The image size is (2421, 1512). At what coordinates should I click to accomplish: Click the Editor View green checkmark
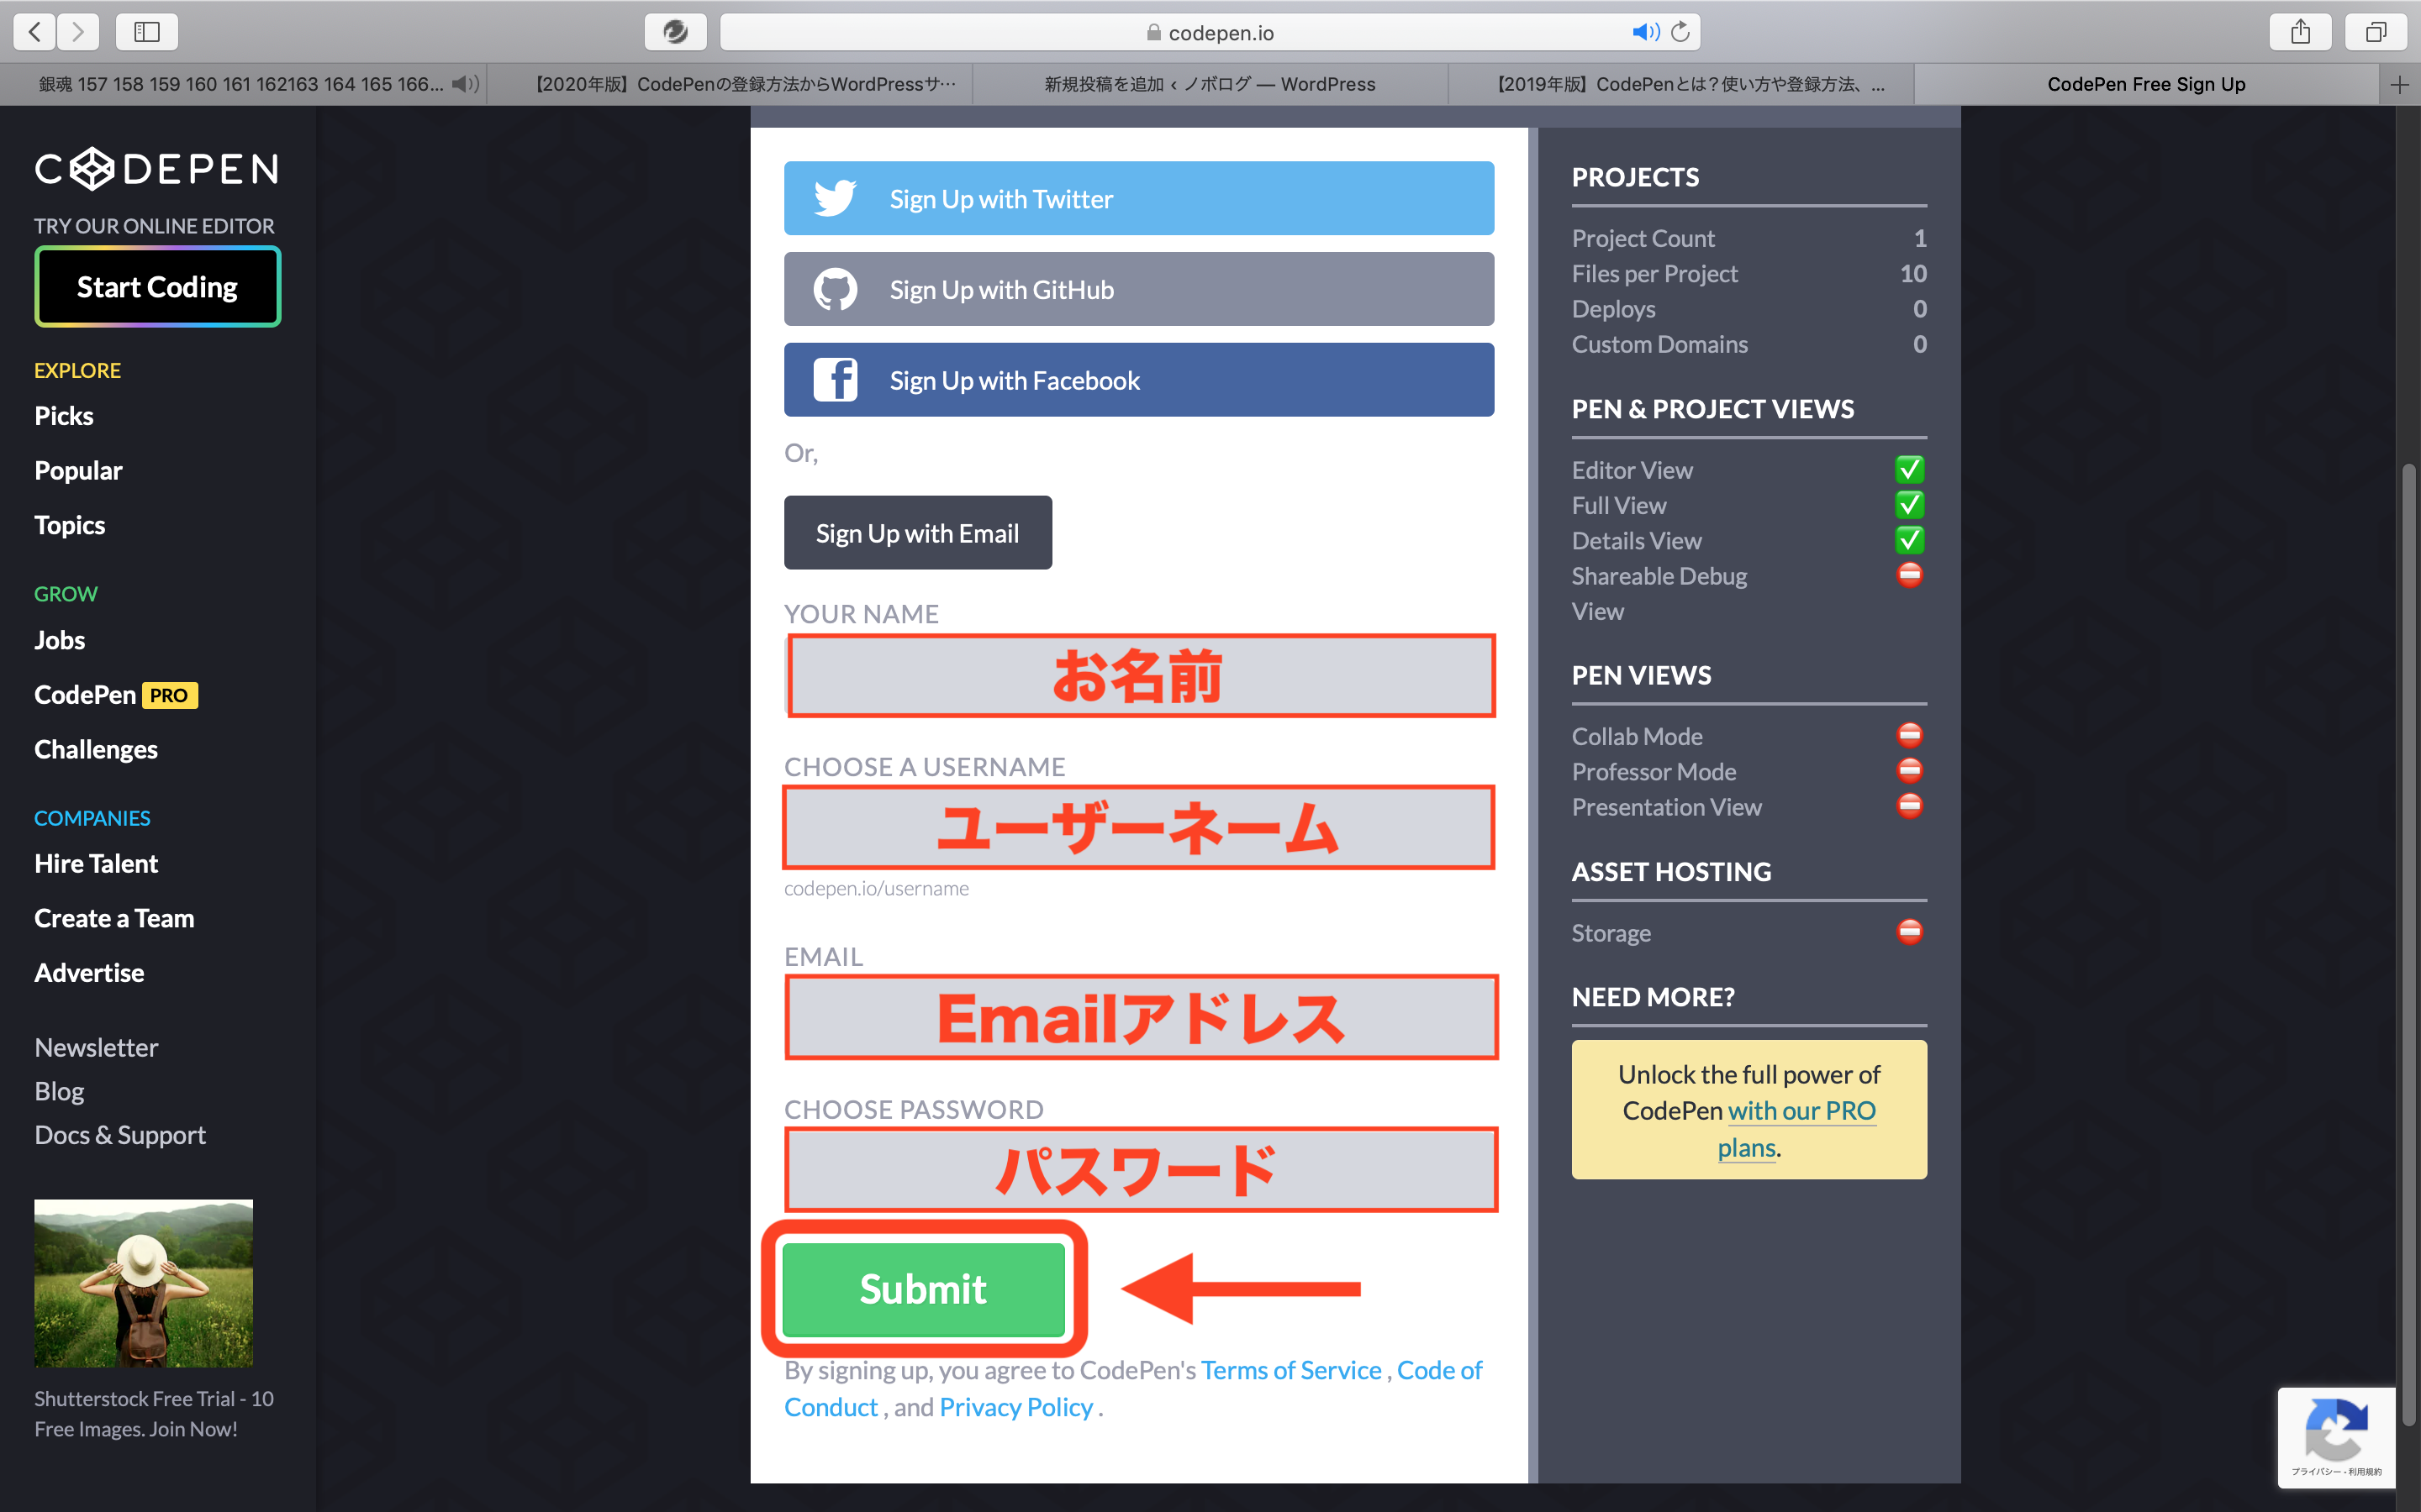click(1910, 470)
